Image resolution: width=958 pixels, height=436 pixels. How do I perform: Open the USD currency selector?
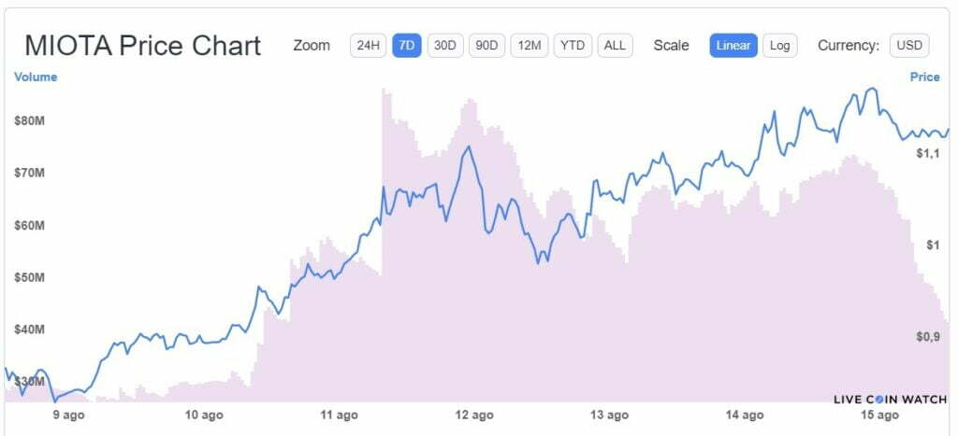[908, 45]
